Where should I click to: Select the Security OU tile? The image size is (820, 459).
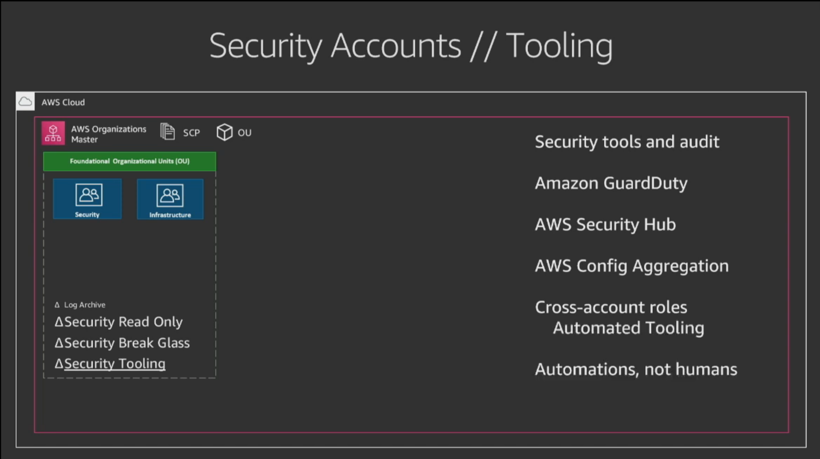pos(88,199)
